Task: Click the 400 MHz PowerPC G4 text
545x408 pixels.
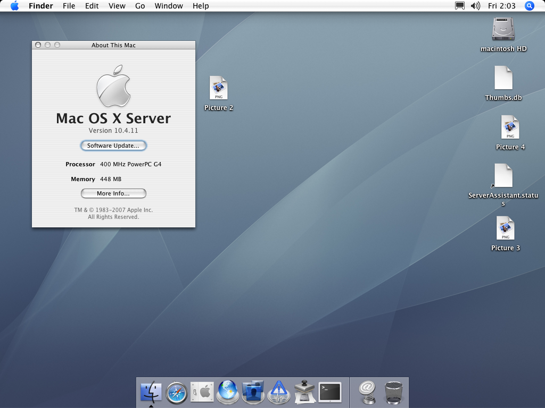Action: point(131,164)
